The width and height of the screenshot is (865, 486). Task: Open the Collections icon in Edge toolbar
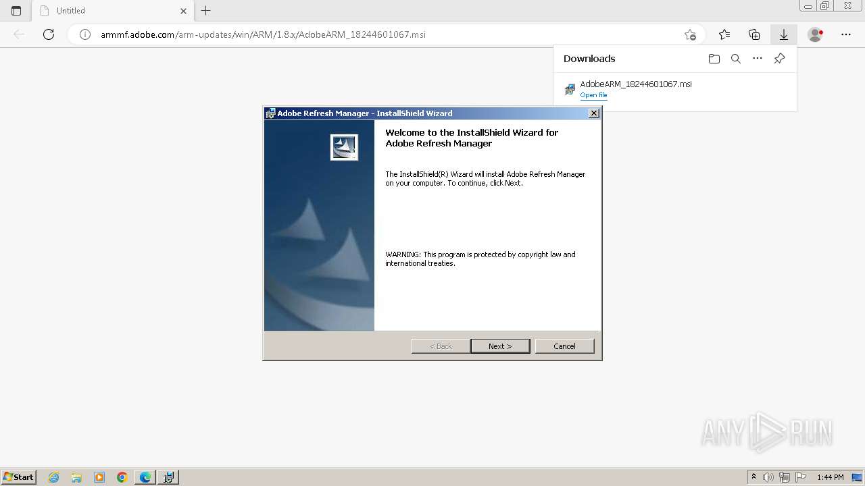click(754, 34)
